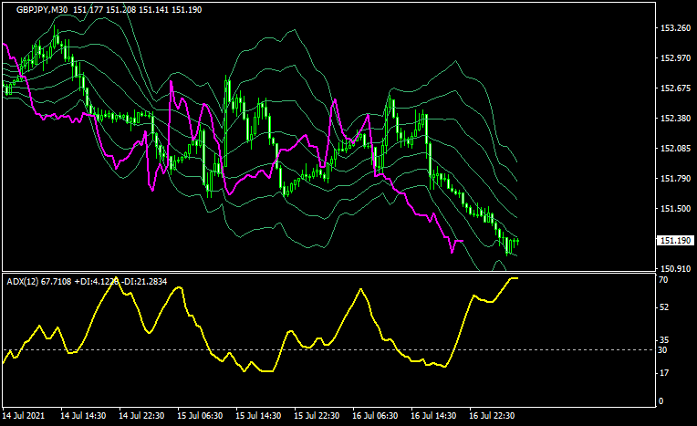Click price scale value 153.260
This screenshot has height=426, width=697.
coord(676,28)
